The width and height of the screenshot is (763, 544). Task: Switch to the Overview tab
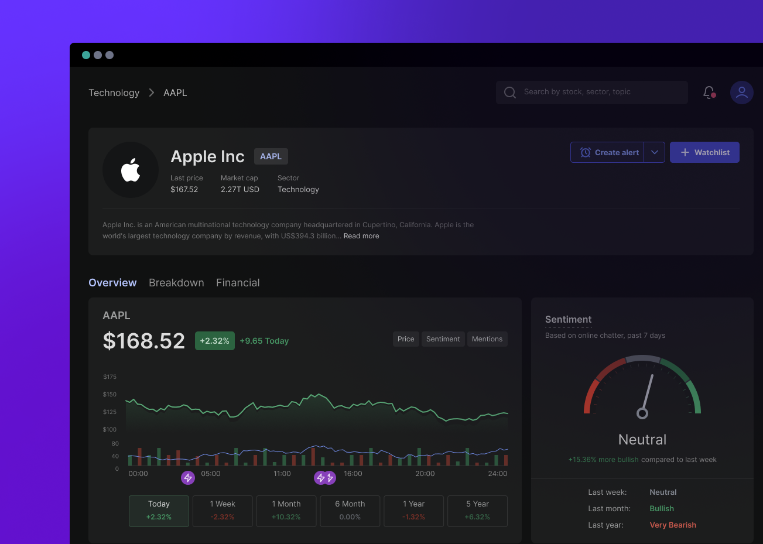point(112,283)
